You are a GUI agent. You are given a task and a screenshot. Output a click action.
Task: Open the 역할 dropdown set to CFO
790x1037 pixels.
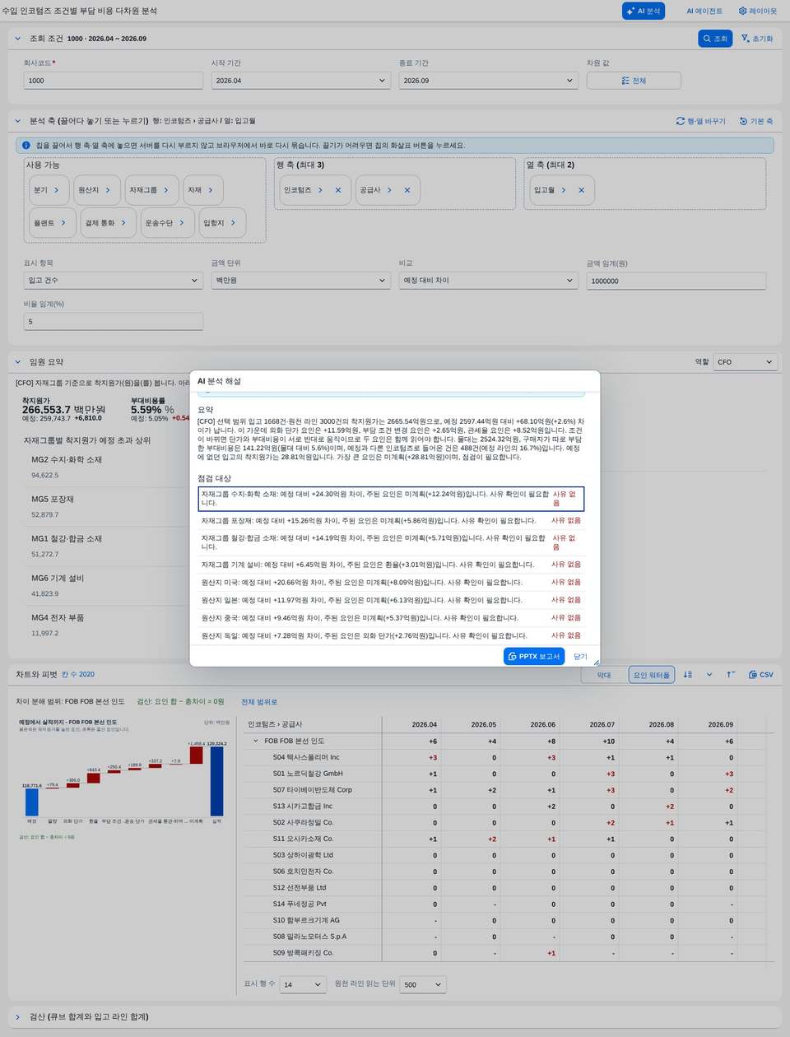(746, 362)
